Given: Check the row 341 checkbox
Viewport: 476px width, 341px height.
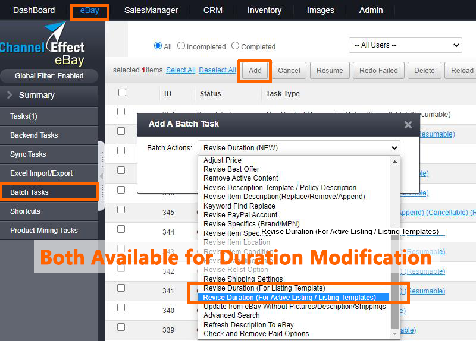Looking at the screenshot, I should (121, 288).
